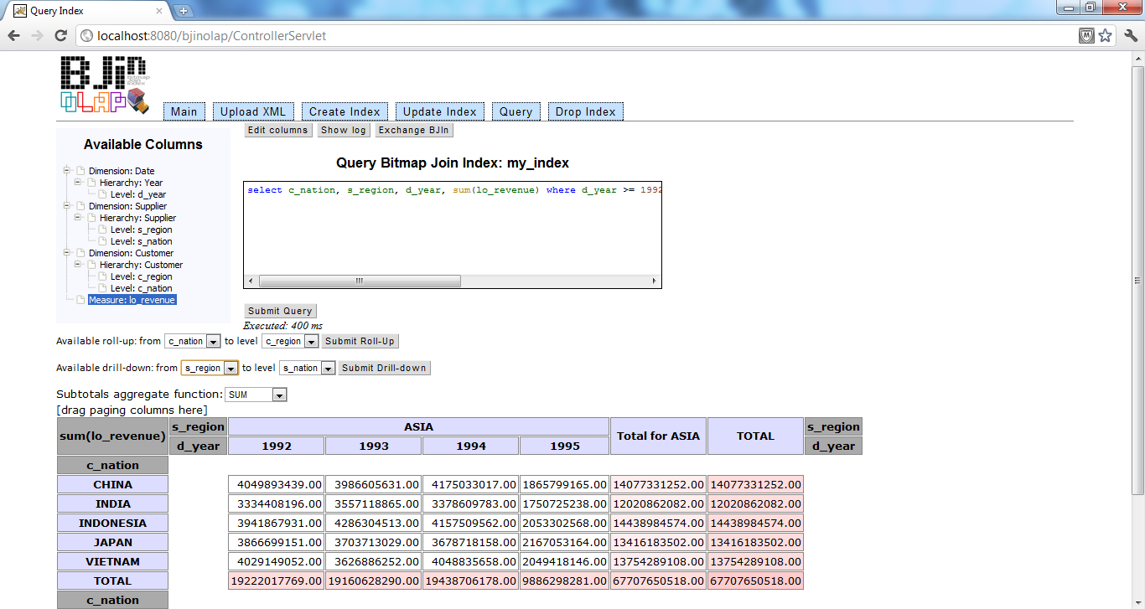Open roll-up 'to level' c_region dropdown
1145x609 pixels.
(290, 341)
